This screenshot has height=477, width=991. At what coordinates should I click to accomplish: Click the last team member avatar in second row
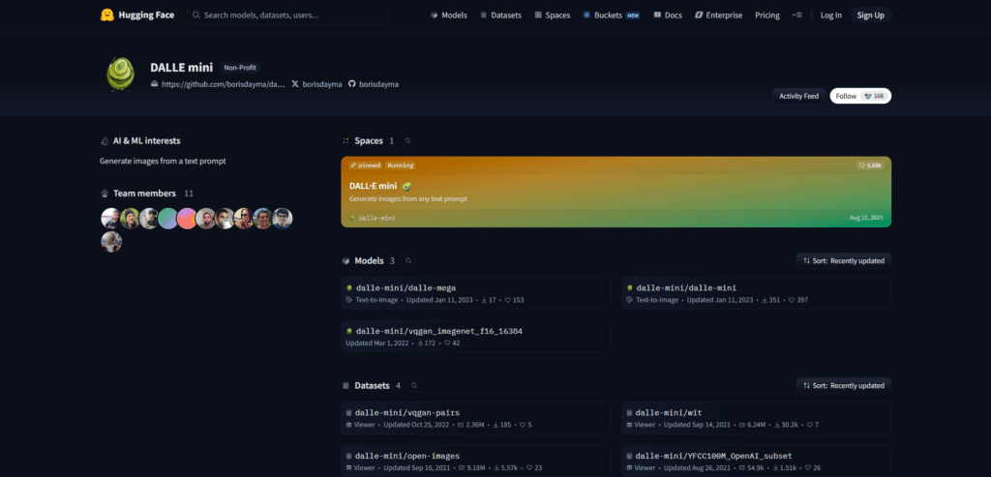click(x=111, y=242)
